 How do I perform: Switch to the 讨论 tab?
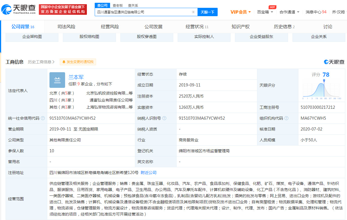[x=328, y=27]
